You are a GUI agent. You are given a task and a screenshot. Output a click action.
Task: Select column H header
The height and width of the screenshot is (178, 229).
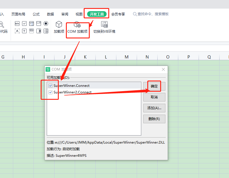pos(24,57)
